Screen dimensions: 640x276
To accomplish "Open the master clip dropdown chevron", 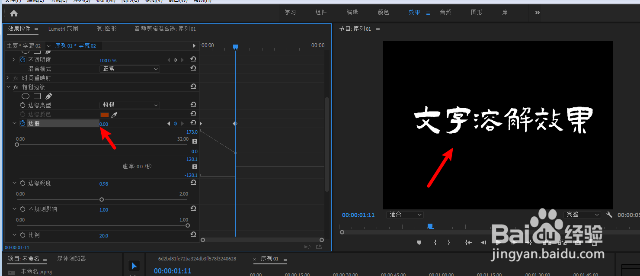I will (48, 46).
